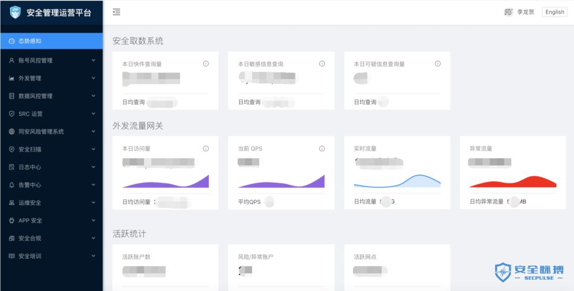The height and width of the screenshot is (291, 574).
Task: Click info icon next to 当前 QPS
Action: 322,149
